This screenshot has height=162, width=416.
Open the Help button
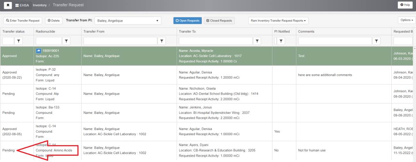tap(405, 5)
